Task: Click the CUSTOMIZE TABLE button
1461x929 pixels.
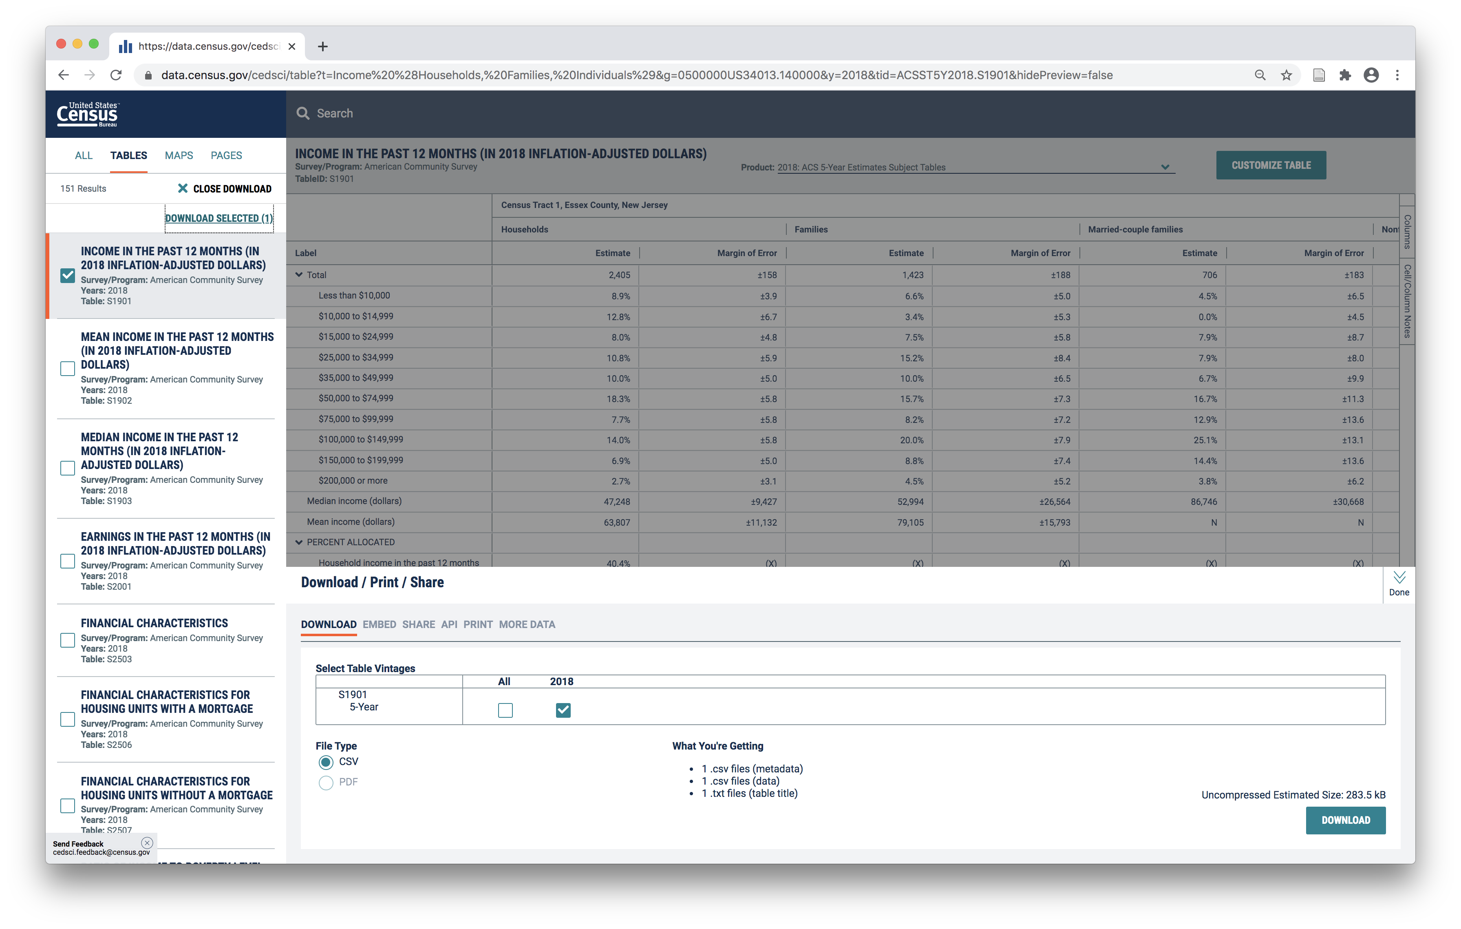Action: coord(1271,165)
